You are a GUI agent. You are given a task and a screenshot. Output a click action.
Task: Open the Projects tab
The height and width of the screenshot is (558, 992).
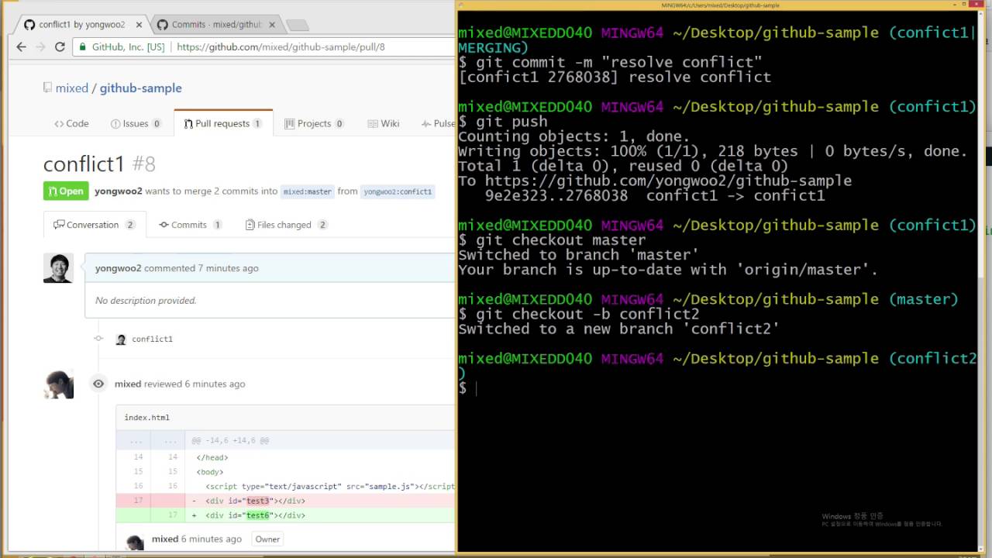coord(314,123)
